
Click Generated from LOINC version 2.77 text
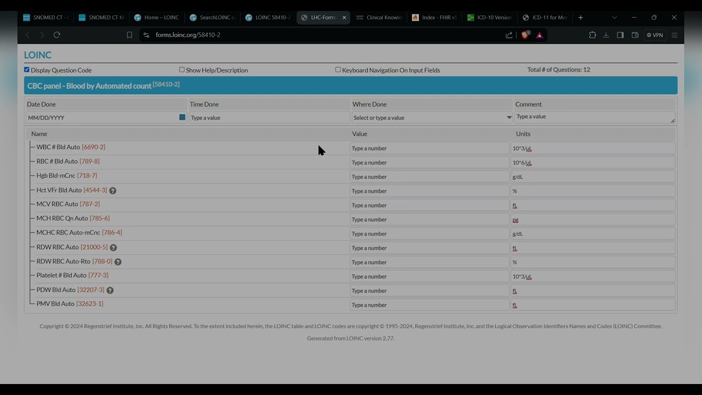click(x=350, y=338)
